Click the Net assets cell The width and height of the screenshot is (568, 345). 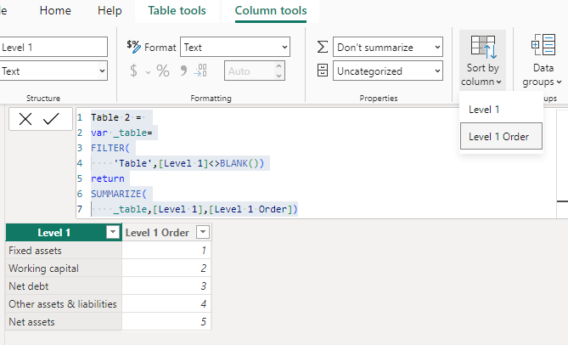(64, 321)
